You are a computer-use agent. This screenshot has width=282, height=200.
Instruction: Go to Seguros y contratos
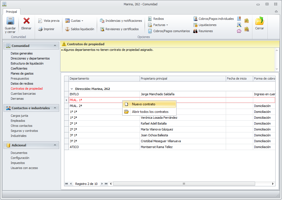[x=24, y=131]
